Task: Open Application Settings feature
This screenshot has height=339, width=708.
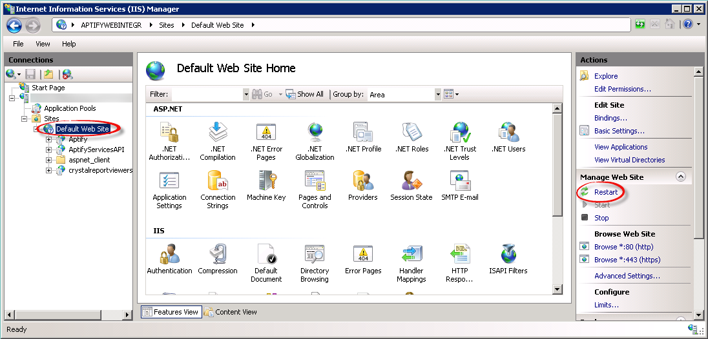Action: [x=169, y=189]
